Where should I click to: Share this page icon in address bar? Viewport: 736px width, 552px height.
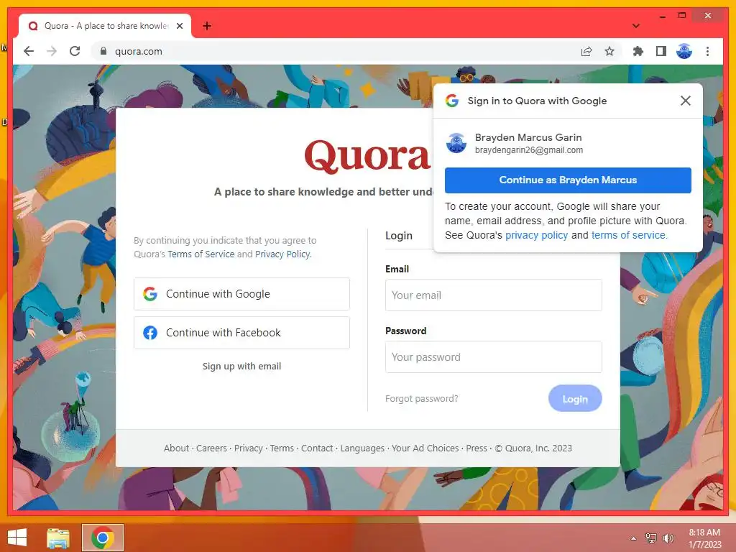[586, 51]
